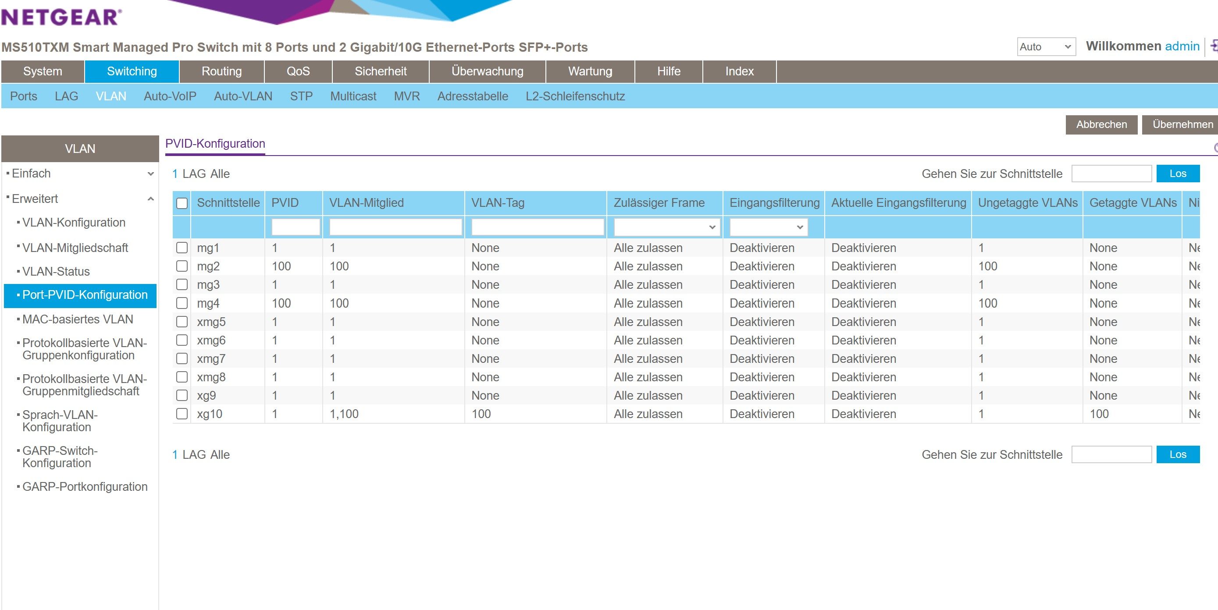1218x610 pixels.
Task: Enable the xmg7 row checkbox
Action: pos(182,358)
